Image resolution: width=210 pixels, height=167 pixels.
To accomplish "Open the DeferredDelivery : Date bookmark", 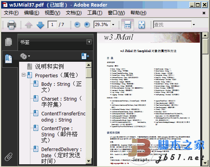I will [61, 155].
